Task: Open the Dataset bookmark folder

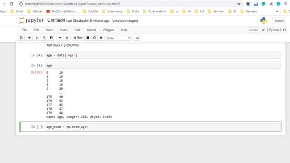Action: (x=35, y=11)
